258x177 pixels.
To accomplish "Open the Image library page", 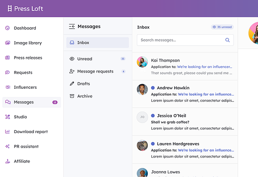I will pos(32,43).
